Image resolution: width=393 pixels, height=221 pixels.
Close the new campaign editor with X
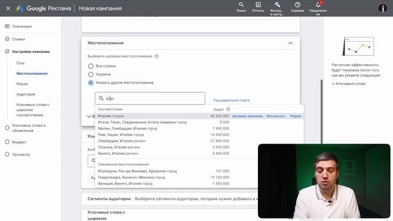[x=8, y=8]
